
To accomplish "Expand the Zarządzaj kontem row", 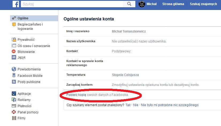I will tap(142, 85).
